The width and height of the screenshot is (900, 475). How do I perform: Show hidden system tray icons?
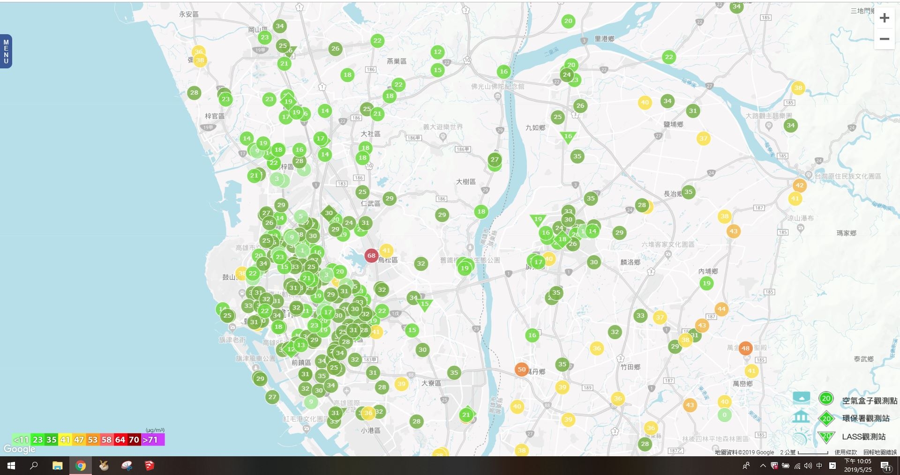click(x=763, y=466)
